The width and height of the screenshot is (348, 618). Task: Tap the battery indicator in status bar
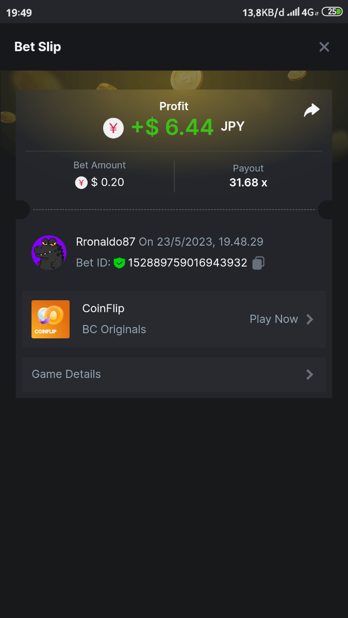point(332,12)
